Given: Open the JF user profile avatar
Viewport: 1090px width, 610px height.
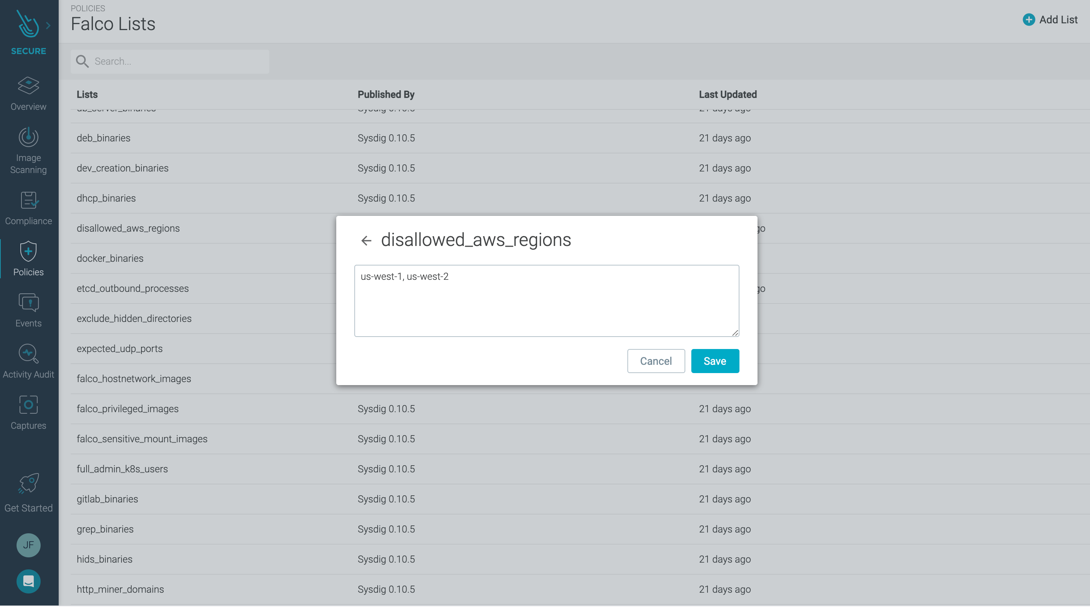Looking at the screenshot, I should pyautogui.click(x=28, y=545).
